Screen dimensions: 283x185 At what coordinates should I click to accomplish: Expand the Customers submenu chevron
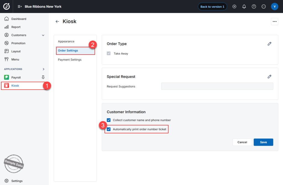click(x=43, y=35)
